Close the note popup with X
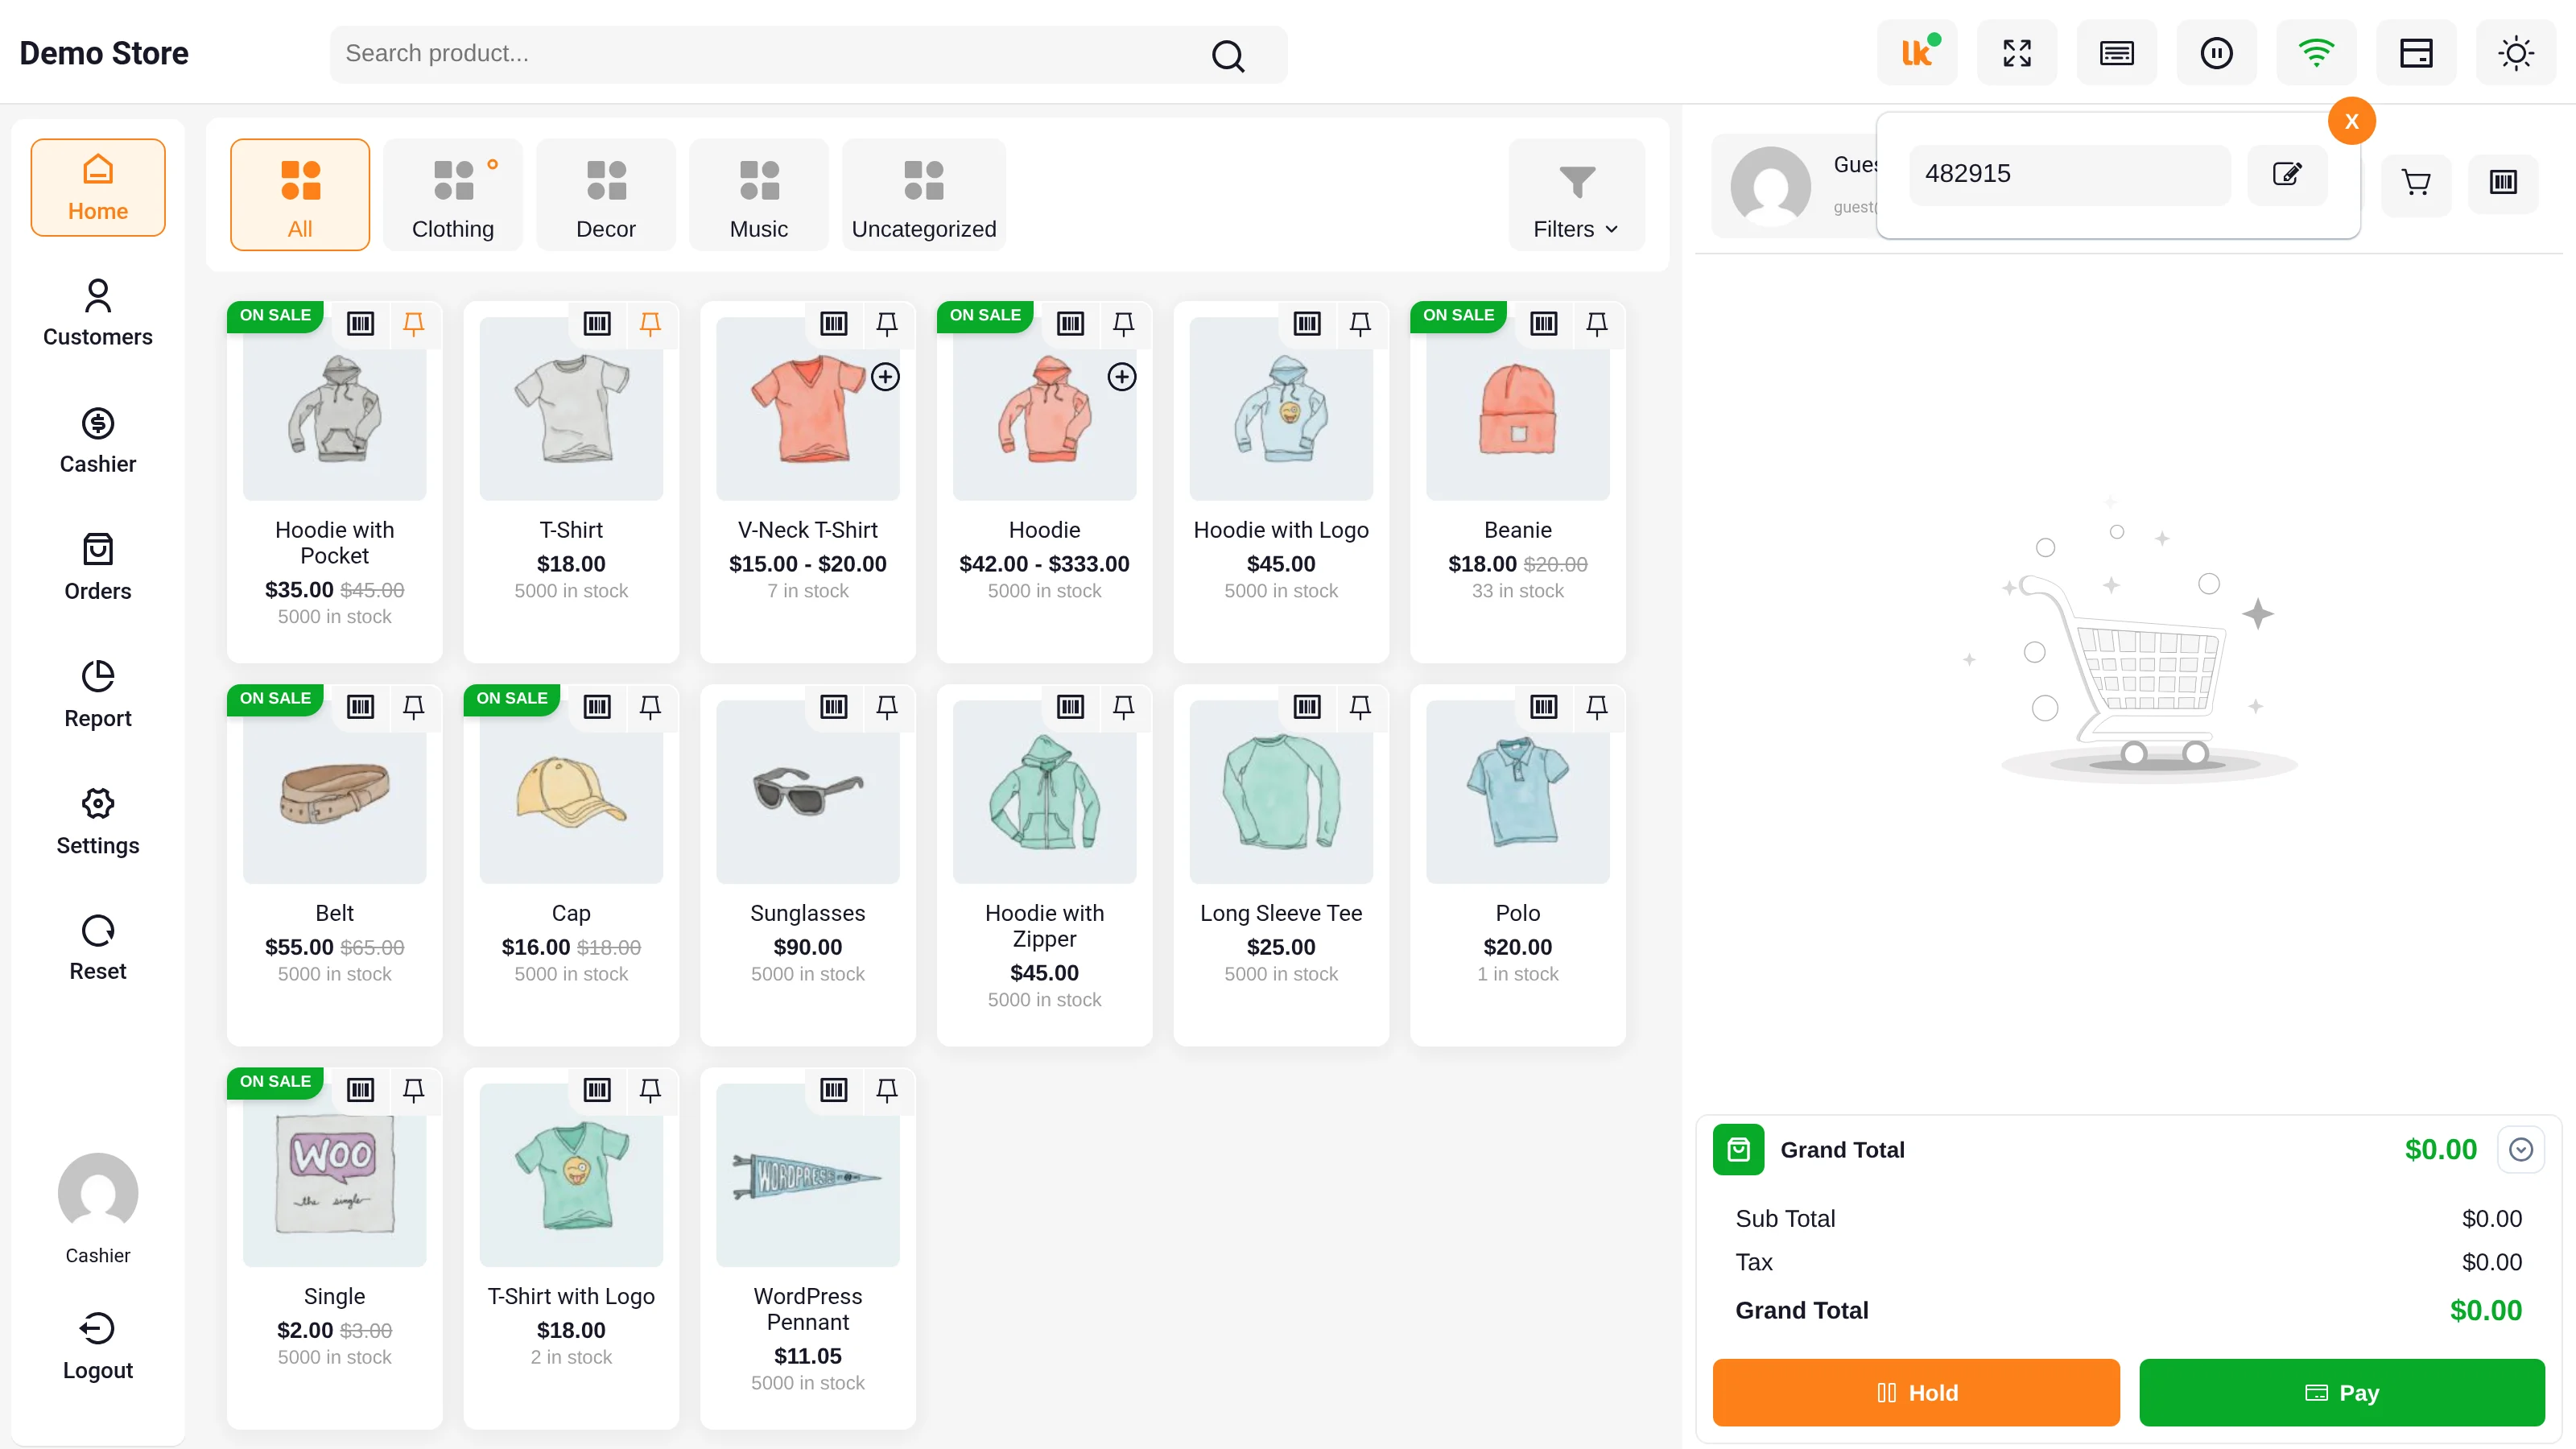 click(2352, 121)
